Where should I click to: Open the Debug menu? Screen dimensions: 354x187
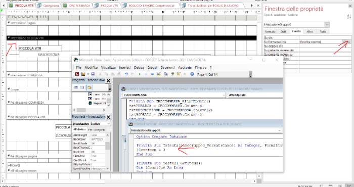coord(139,67)
